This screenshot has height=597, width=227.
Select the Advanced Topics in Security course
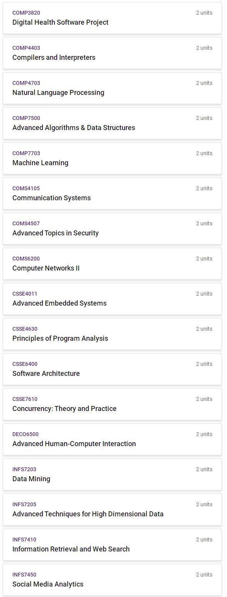(x=112, y=228)
